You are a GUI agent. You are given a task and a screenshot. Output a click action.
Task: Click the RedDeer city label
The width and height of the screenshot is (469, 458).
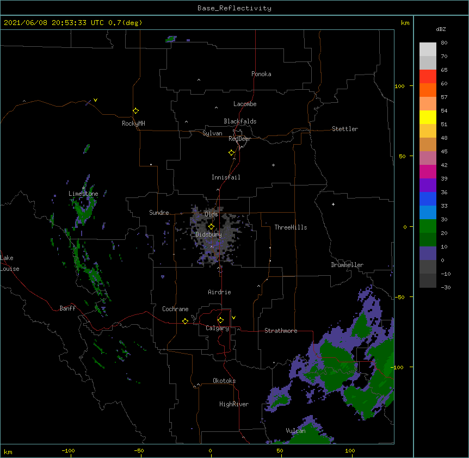click(239, 139)
